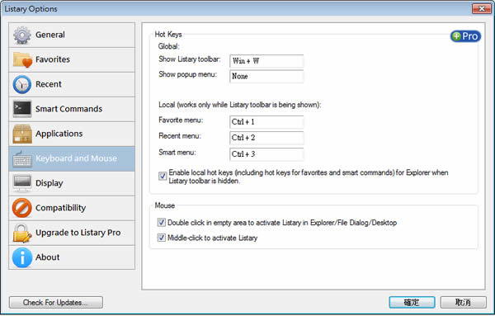Click the Upgrade to Listary Pro lock icon
Screen dimensions: 495x316
coord(22,233)
